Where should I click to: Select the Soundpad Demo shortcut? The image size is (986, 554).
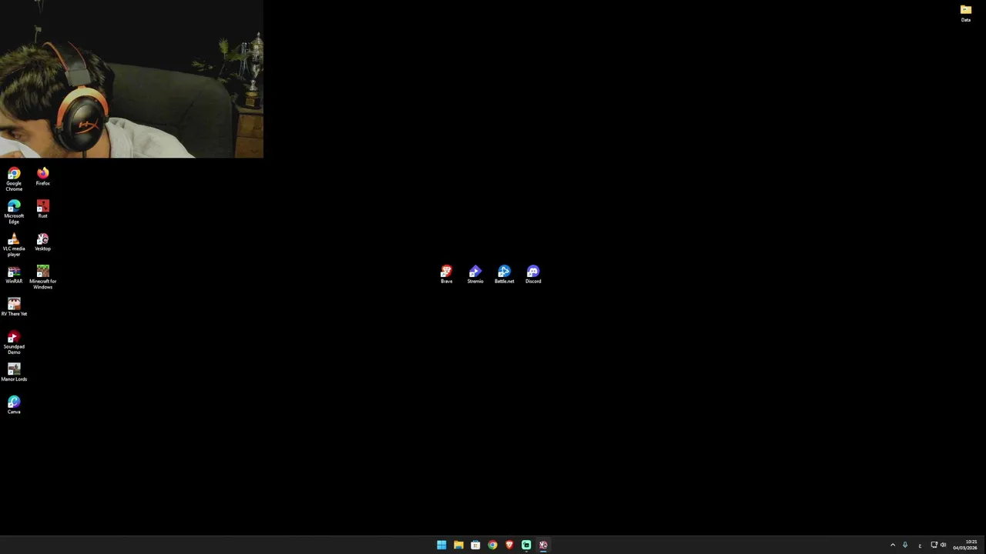pyautogui.click(x=14, y=342)
